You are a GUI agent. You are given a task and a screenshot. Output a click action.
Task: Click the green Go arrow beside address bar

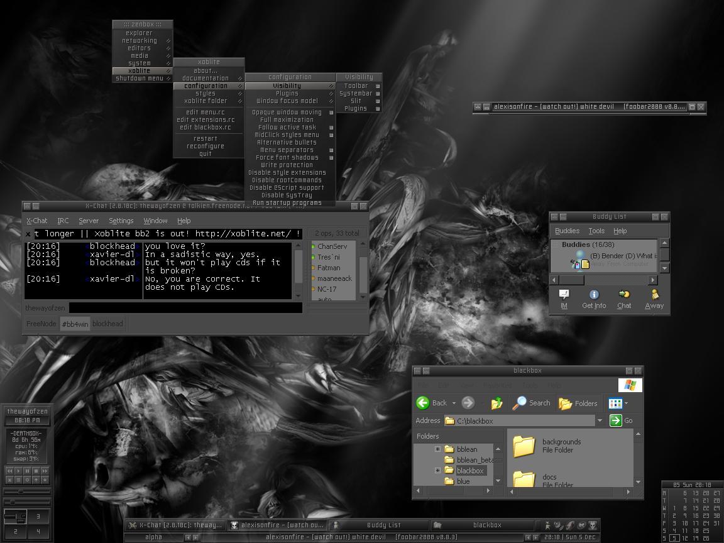tap(615, 420)
